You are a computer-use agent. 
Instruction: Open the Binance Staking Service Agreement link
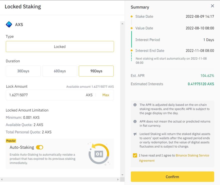pyautogui.click(x=174, y=158)
